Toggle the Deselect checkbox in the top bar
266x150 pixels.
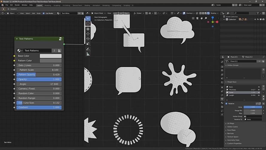click(8, 9)
